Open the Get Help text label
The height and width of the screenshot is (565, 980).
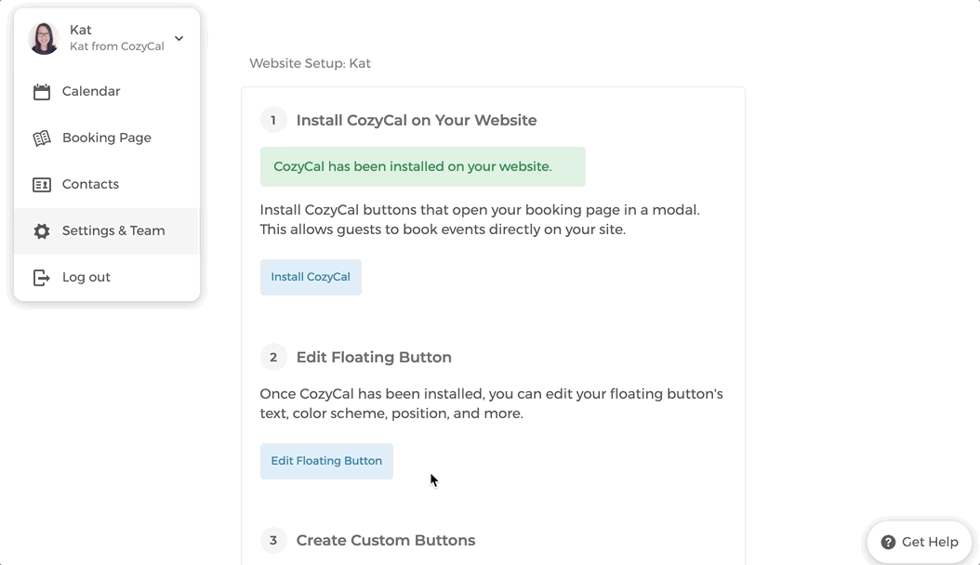point(930,543)
